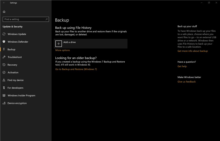The width and height of the screenshot is (220, 141).
Task: Click the Backup upward arrow icon
Action: point(4,49)
